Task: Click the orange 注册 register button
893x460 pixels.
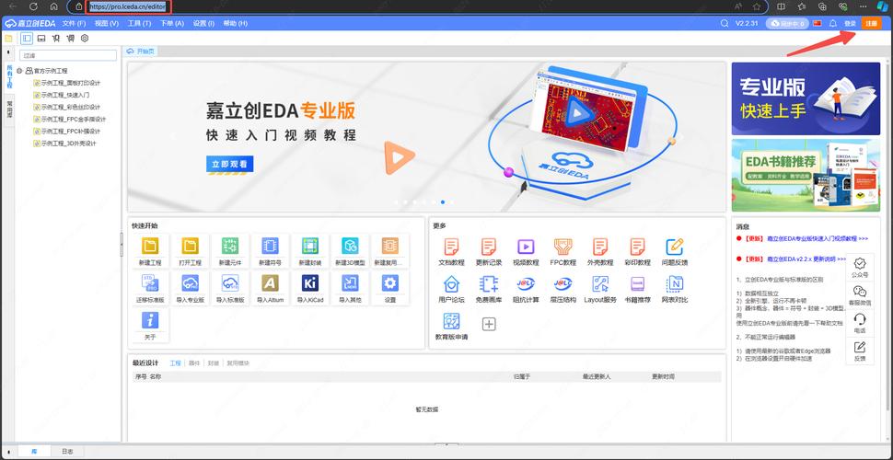Action: pos(871,23)
